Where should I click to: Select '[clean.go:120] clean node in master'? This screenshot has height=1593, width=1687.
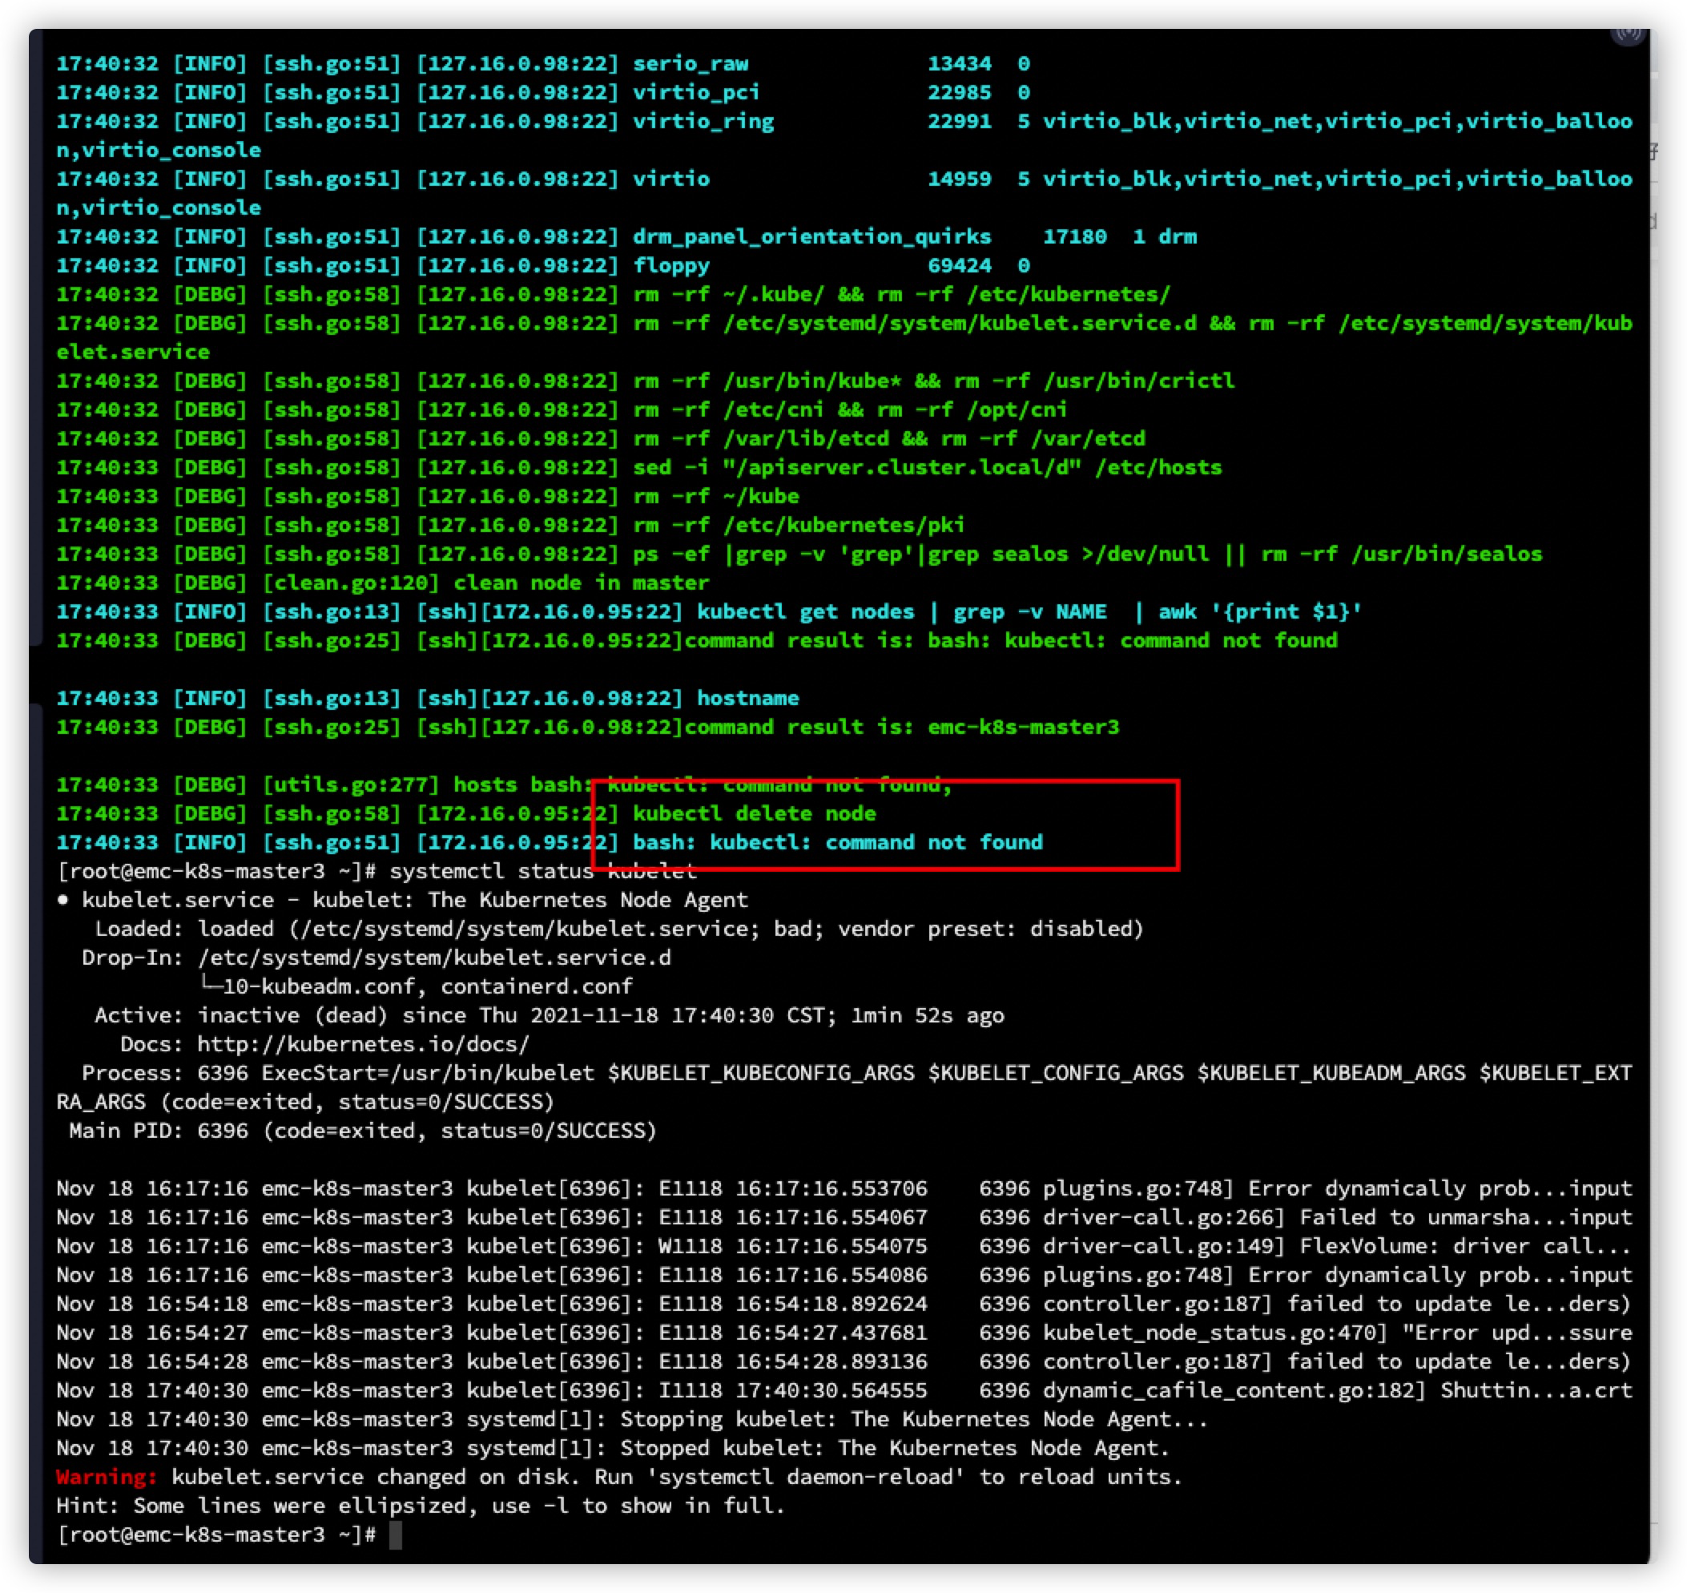[x=485, y=583]
